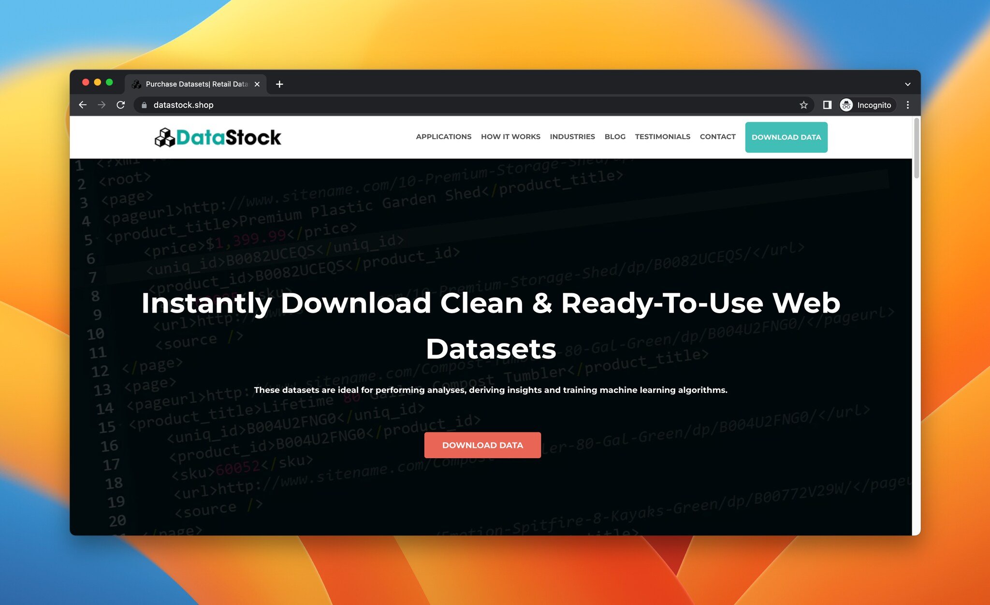Click the HOW IT WORKS menu item

click(510, 137)
